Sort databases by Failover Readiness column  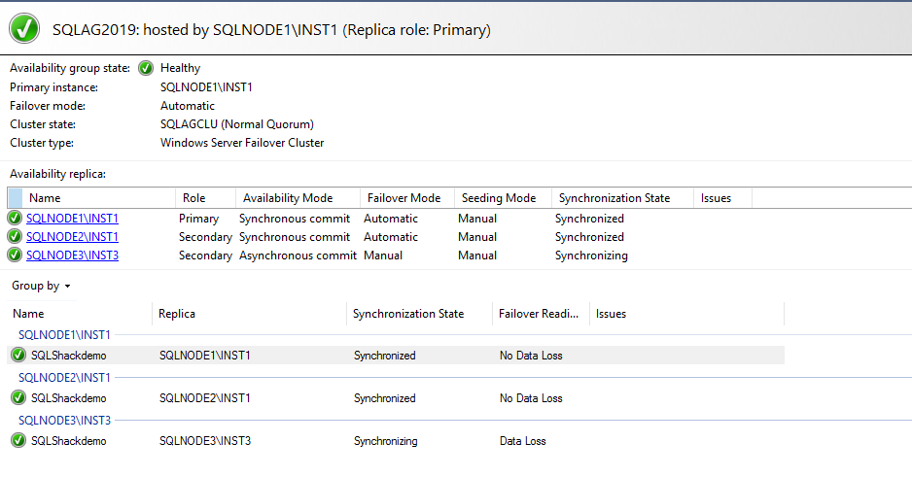[538, 314]
